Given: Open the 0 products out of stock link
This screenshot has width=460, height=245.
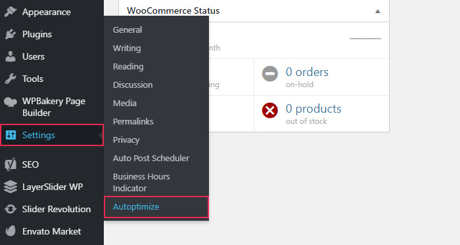Looking at the screenshot, I should pos(313,109).
